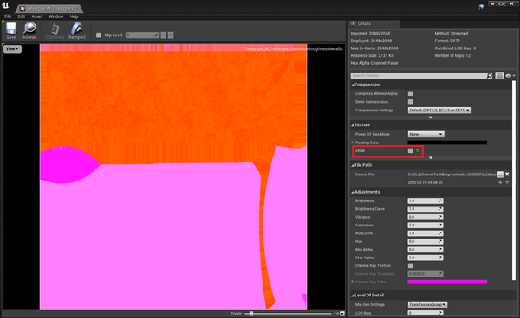This screenshot has width=520, height=318.
Task: Open Browse to locate asset
Action: 29,30
